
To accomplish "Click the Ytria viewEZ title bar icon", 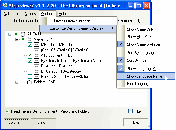I will pyautogui.click(x=5, y=5).
